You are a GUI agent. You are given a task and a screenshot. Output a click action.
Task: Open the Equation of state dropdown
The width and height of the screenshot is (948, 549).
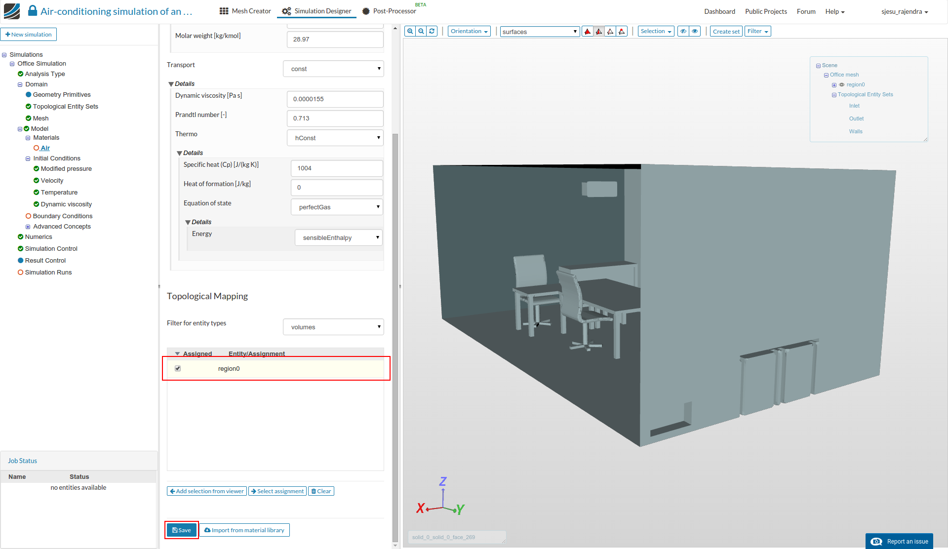(337, 207)
